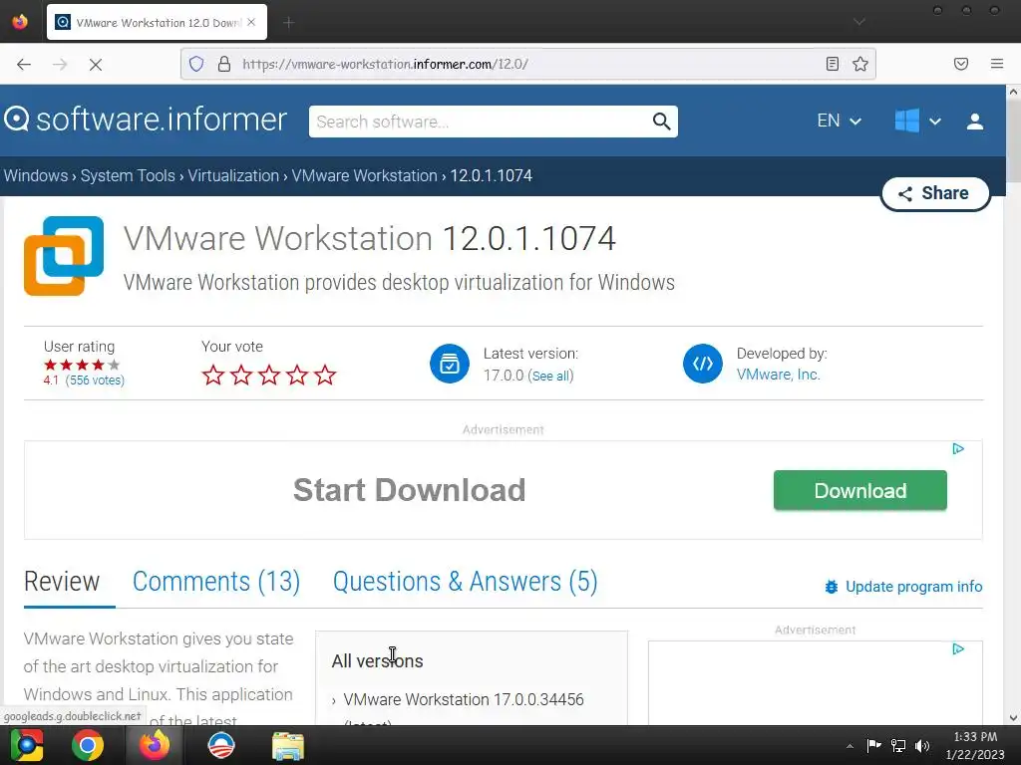
Task: Bookmark this page with the star icon
Action: coord(860,64)
